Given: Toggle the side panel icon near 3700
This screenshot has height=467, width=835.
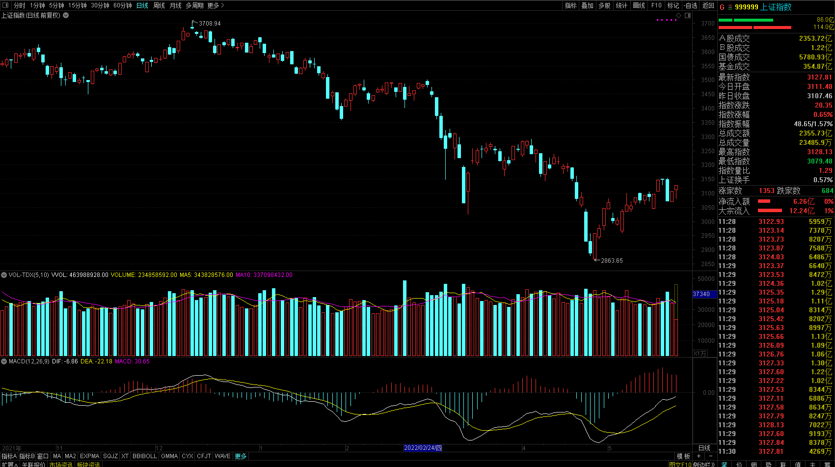Looking at the screenshot, I should (688, 16).
